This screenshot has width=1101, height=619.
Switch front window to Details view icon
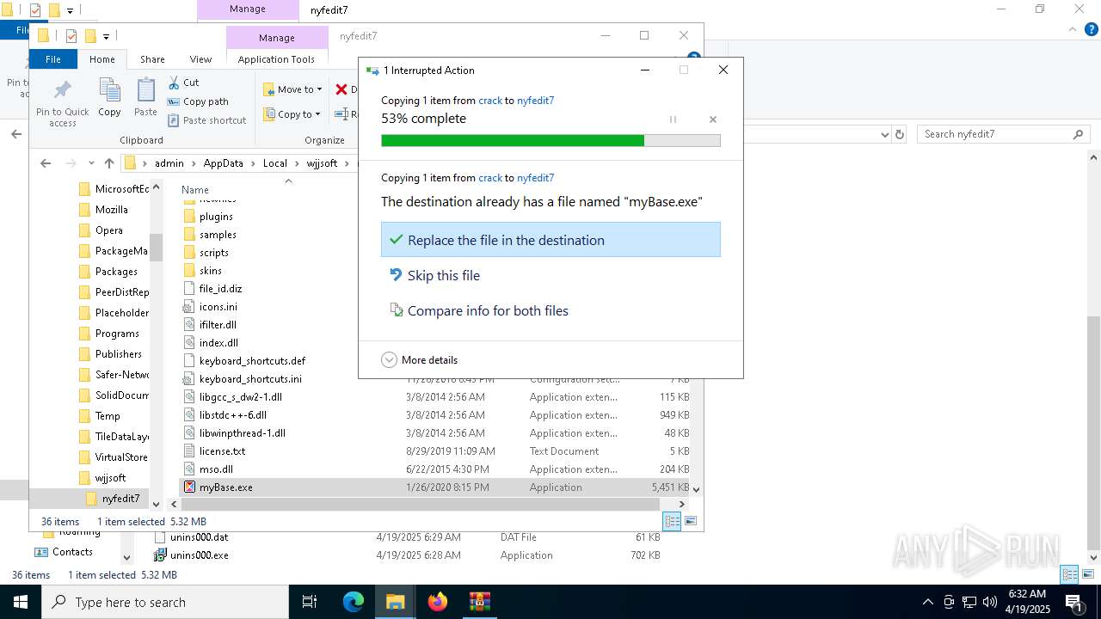click(x=673, y=521)
